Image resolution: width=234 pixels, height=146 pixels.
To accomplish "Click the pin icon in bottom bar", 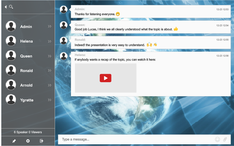I will pyautogui.click(x=14, y=141).
